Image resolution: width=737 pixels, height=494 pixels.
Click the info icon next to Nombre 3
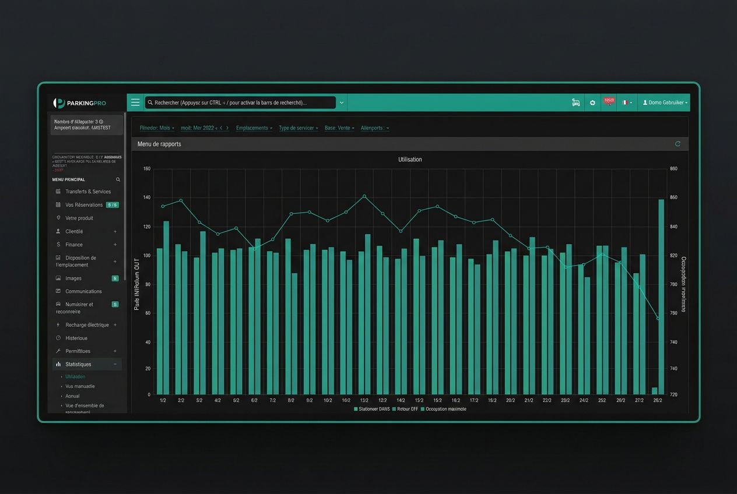click(x=101, y=121)
